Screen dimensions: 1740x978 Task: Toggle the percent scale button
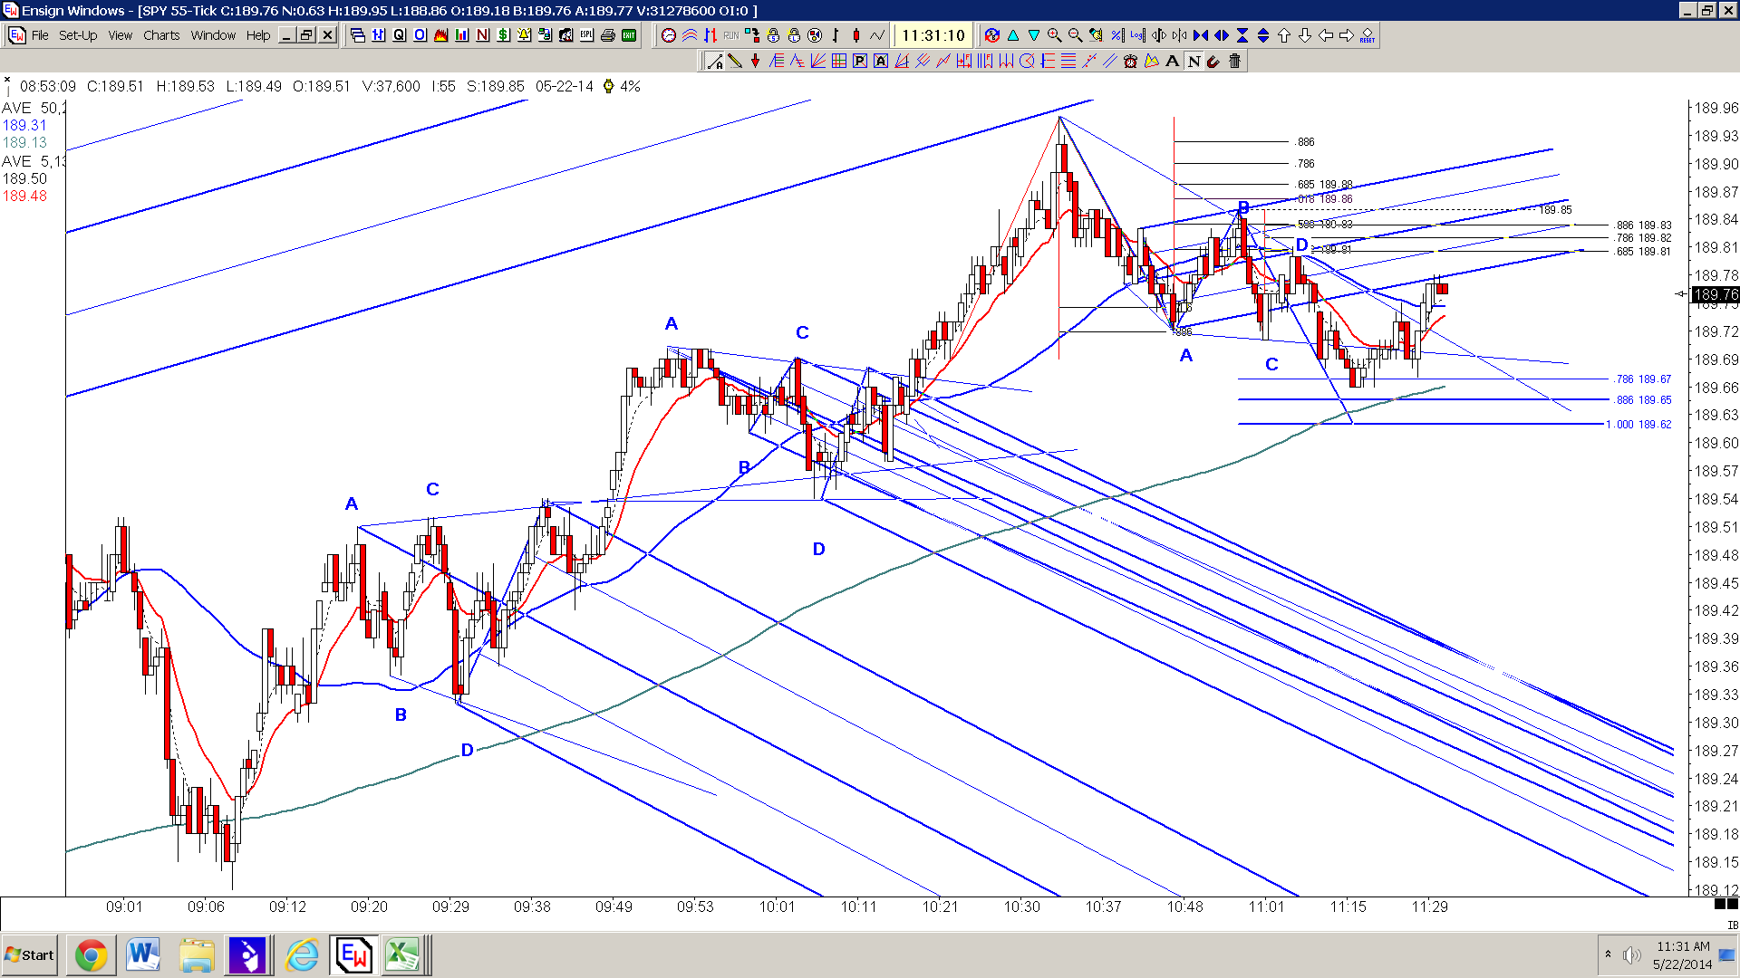[x=1116, y=35]
